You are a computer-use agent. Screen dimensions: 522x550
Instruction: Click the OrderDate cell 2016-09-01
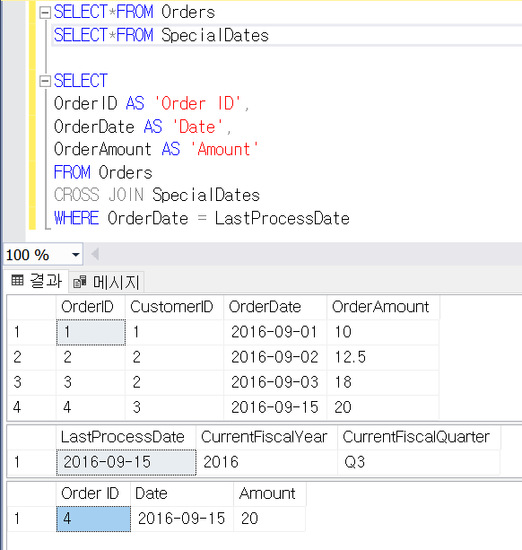[x=275, y=332]
